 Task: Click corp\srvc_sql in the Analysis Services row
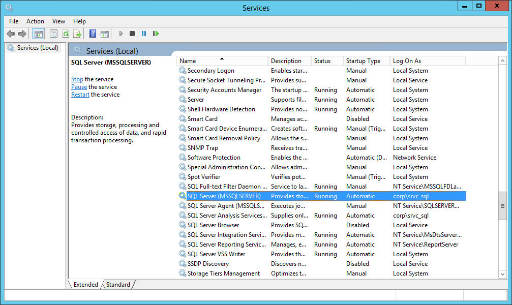click(411, 215)
